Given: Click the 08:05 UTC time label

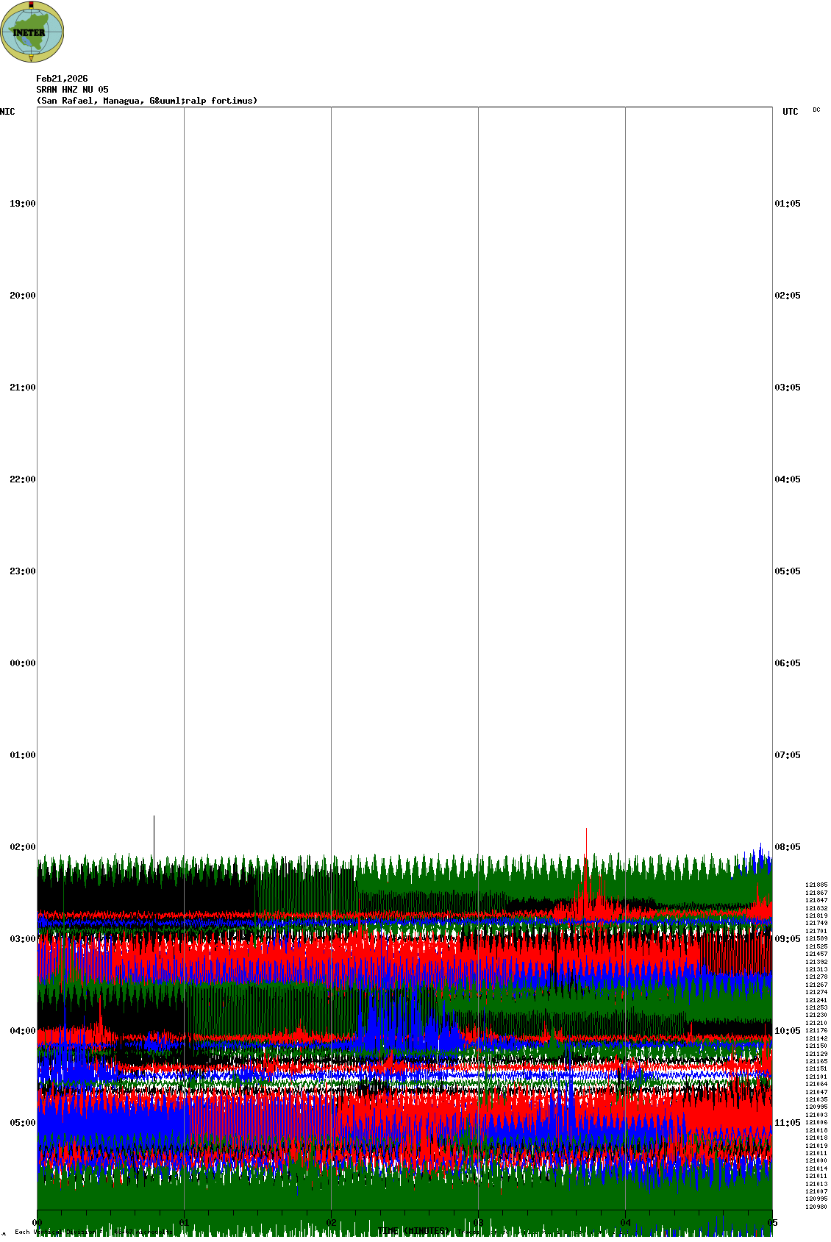Looking at the screenshot, I should (787, 847).
